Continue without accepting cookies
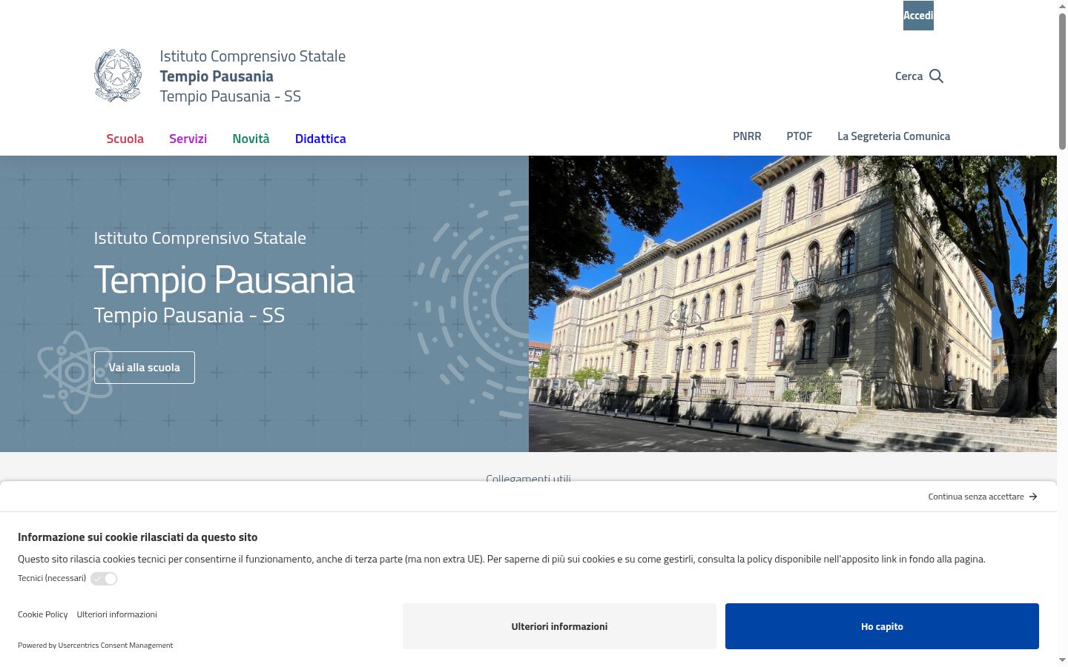 click(x=983, y=497)
